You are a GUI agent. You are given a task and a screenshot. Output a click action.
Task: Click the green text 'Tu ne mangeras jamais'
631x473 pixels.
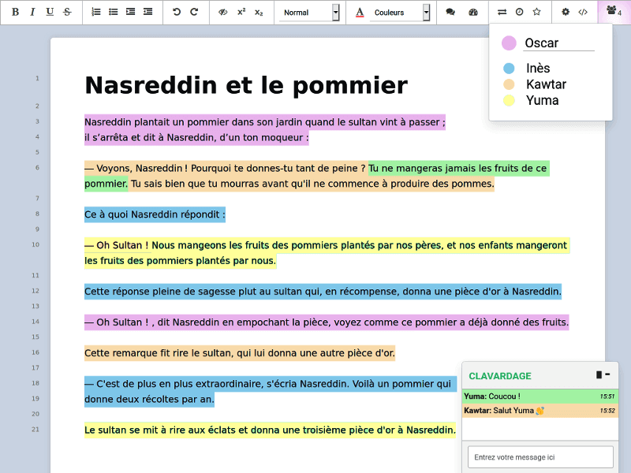click(x=421, y=168)
